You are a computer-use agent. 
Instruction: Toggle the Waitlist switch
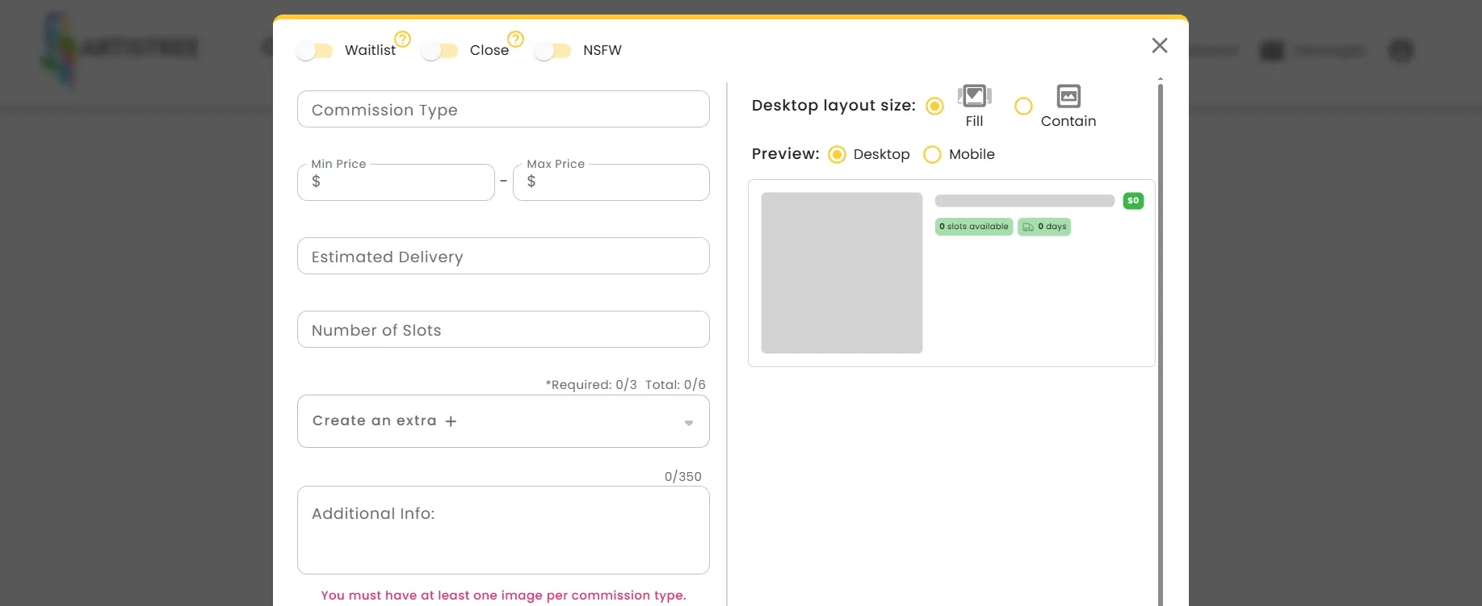click(x=314, y=51)
